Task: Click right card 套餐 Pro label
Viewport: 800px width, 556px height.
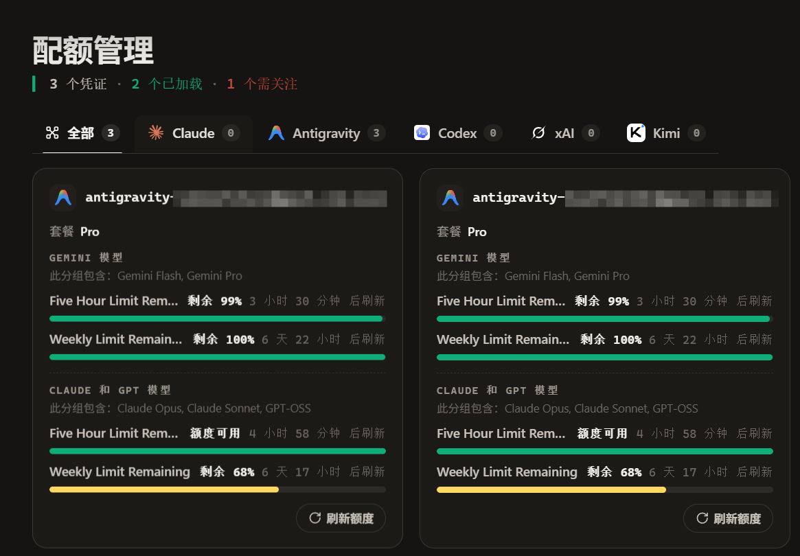Action: 461,231
